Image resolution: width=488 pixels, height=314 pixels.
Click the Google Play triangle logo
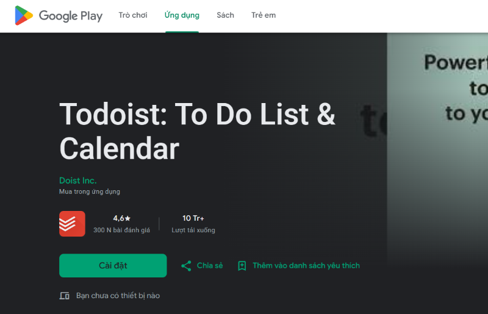click(24, 15)
